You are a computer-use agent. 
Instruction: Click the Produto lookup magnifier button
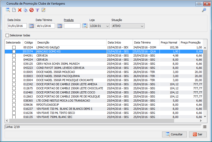[x=85, y=26]
